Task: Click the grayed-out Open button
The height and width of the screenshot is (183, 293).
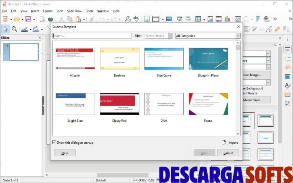Action: (x=204, y=153)
